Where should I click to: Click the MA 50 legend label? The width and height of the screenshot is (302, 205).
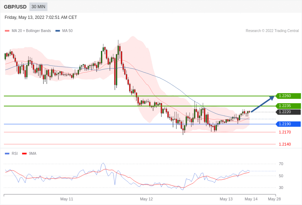tap(68, 31)
